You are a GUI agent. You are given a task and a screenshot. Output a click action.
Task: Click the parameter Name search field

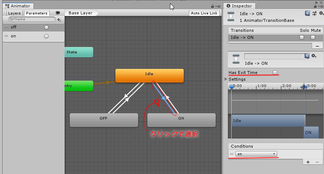(32, 19)
